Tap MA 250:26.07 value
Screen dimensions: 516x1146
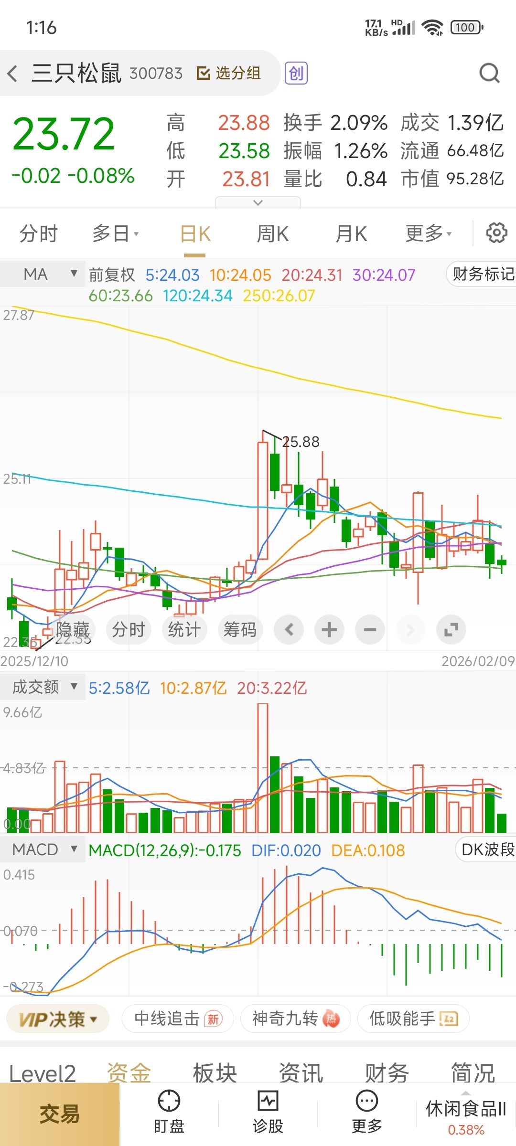pos(279,296)
